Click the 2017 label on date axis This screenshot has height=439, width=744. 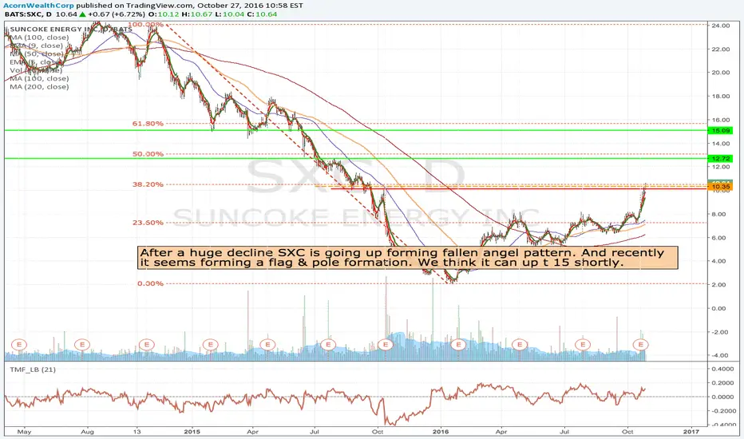point(691,431)
